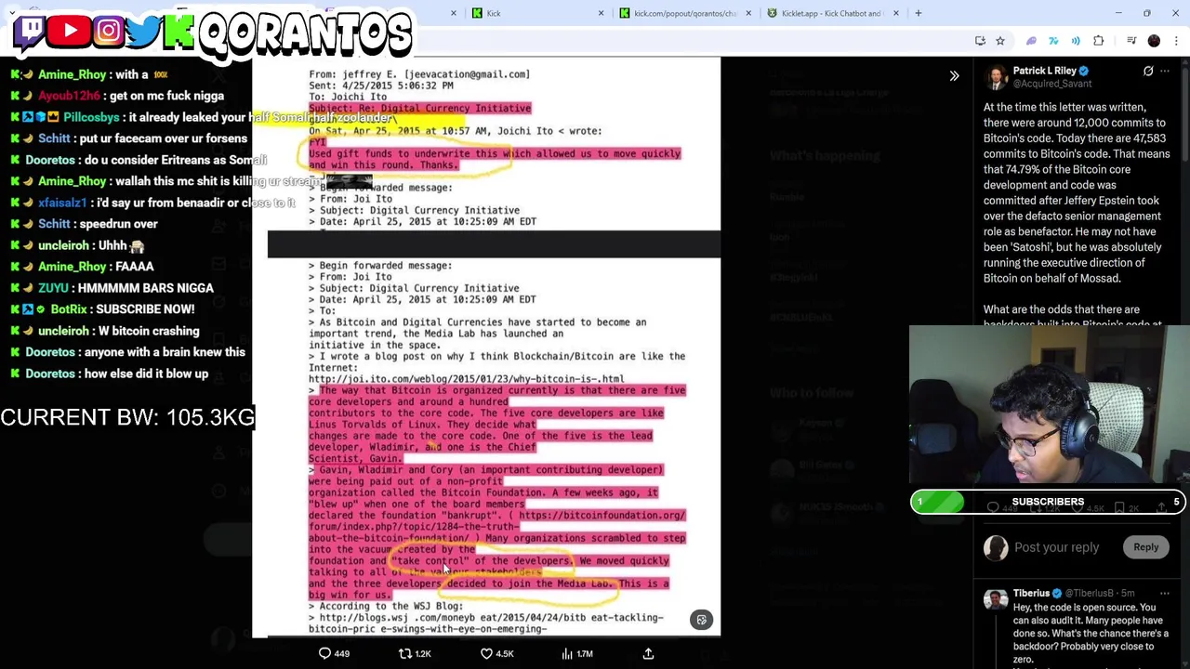Image resolution: width=1190 pixels, height=669 pixels.
Task: Click the Grok icon on Patrick's post
Action: (1148, 71)
